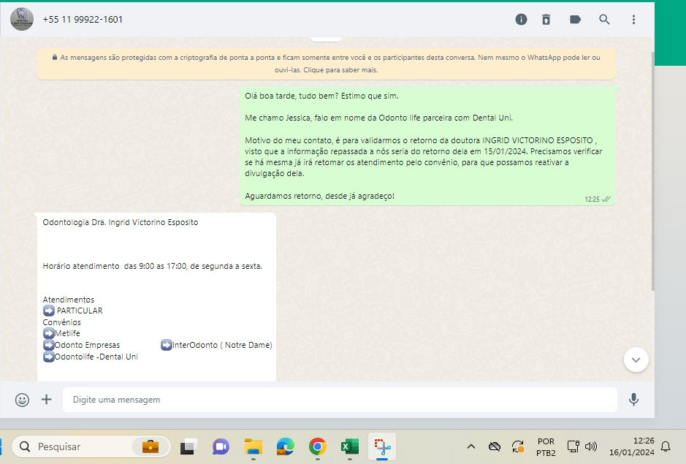Click the encryption notice banner
The image size is (686, 464).
(x=326, y=64)
